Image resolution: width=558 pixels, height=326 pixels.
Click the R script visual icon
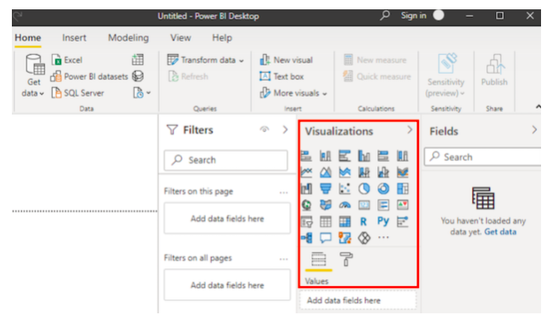coord(363,222)
